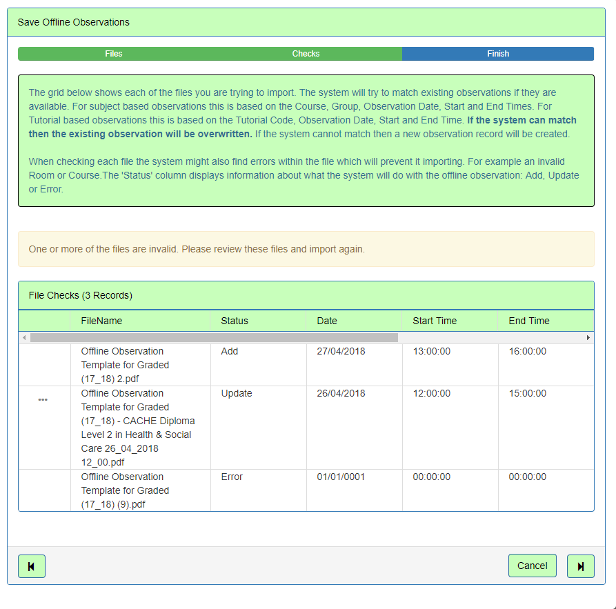616x609 pixels.
Task: Select the Checks step tab
Action: coord(306,54)
